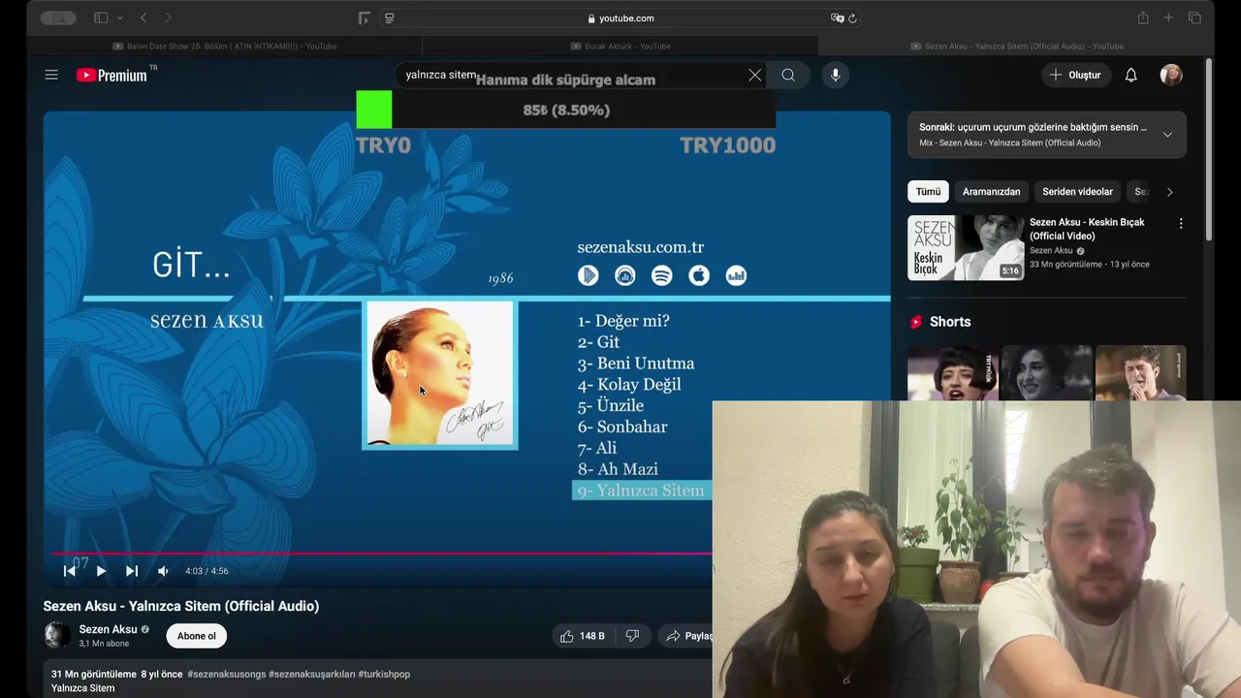Seek on the red video progress bar

[x=382, y=554]
